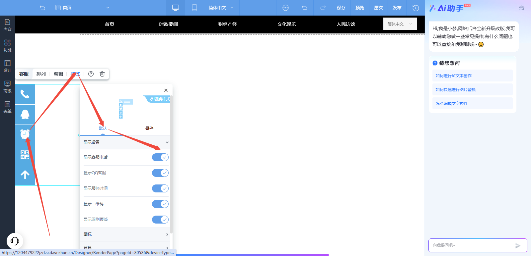The height and width of the screenshot is (256, 531).
Task: Click the alarm clock service time icon
Action: pos(25,135)
